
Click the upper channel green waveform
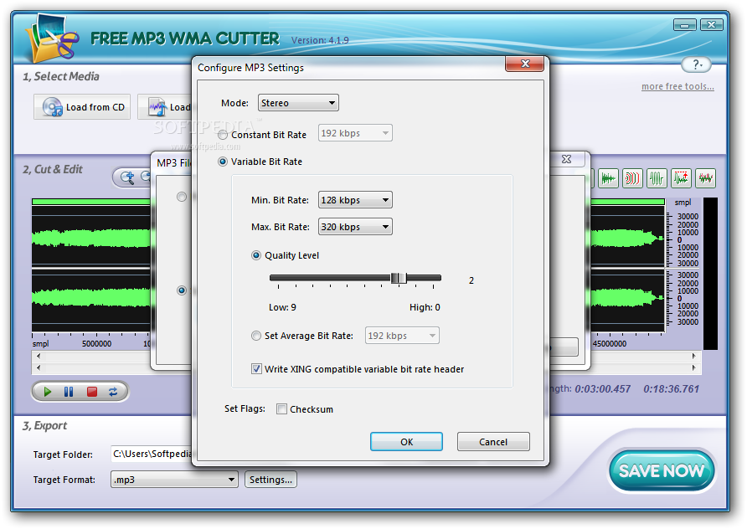coord(90,238)
